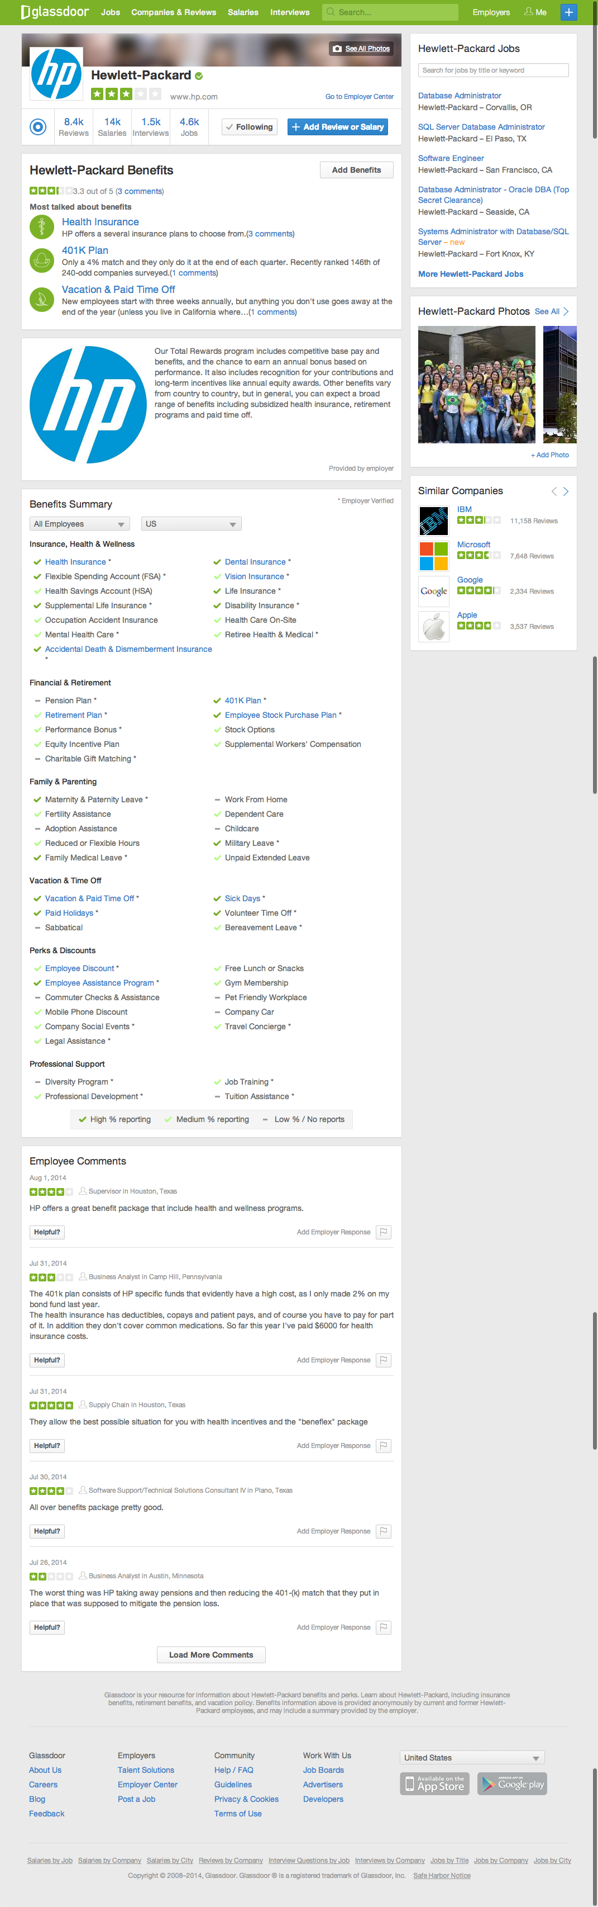Open the United States footer region dropdown

[472, 1758]
